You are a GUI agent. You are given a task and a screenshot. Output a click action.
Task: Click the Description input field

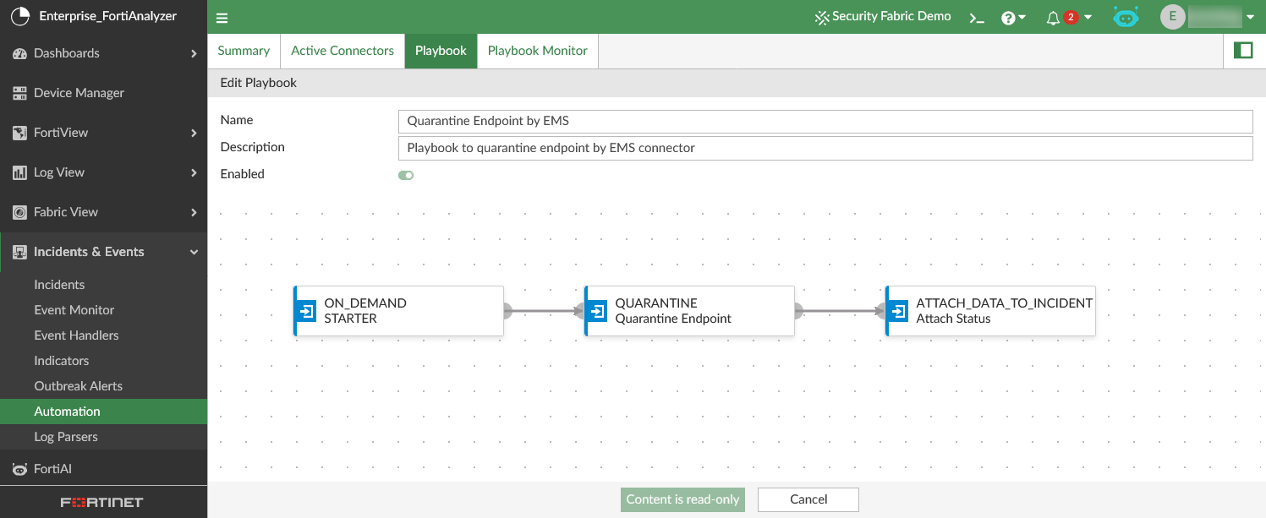click(x=825, y=148)
